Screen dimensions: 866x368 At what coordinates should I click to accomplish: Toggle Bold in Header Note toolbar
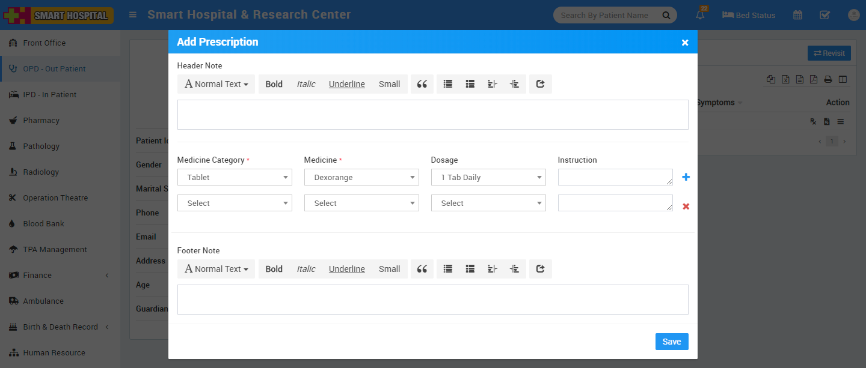pyautogui.click(x=274, y=84)
